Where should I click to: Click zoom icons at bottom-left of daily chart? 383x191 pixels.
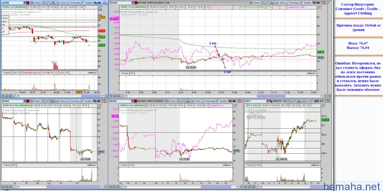[x=8, y=96]
